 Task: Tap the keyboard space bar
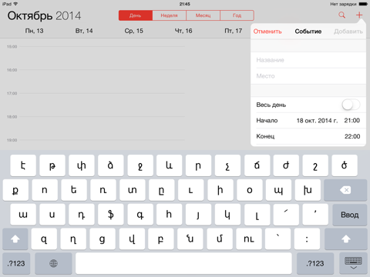(x=183, y=263)
